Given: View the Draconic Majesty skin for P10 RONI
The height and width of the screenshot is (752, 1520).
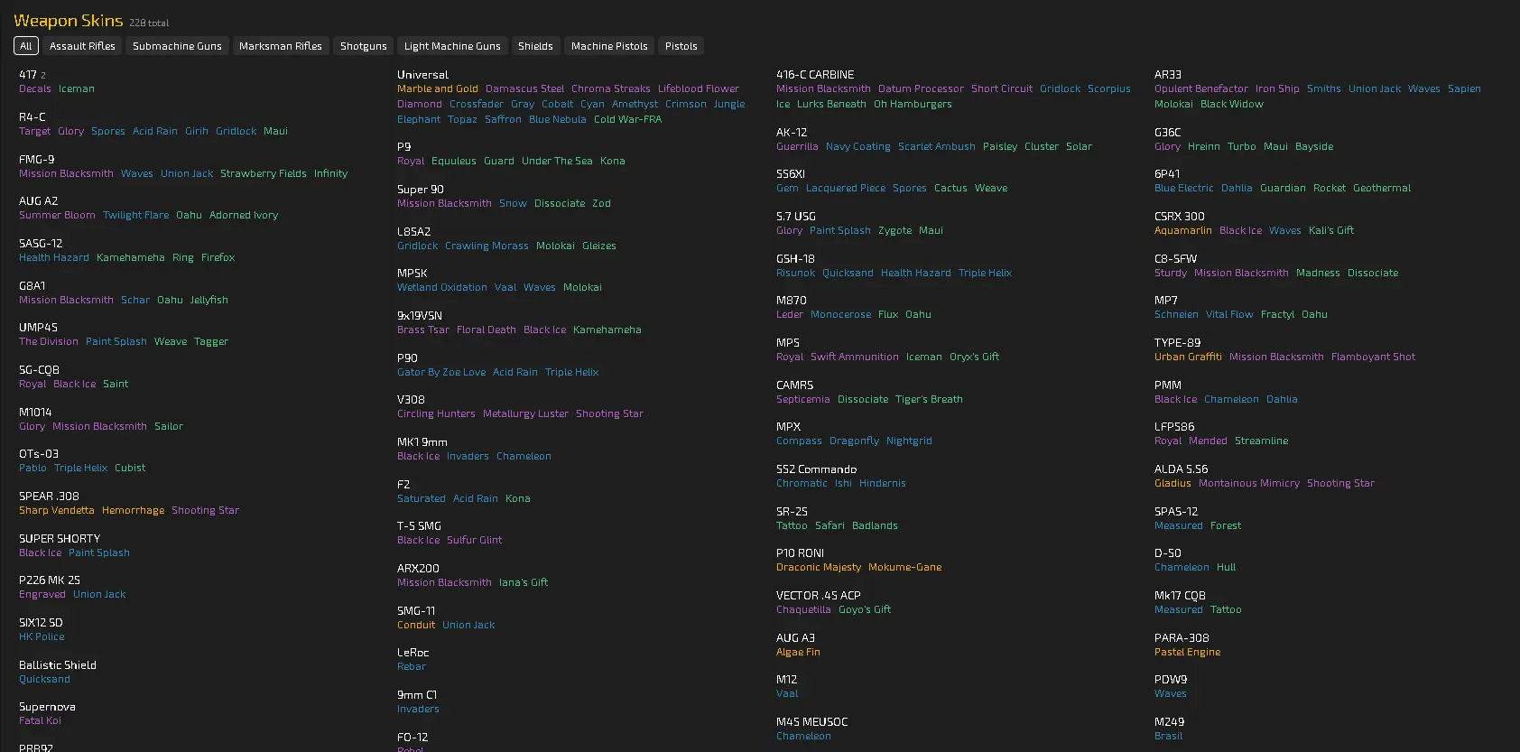Looking at the screenshot, I should (818, 568).
